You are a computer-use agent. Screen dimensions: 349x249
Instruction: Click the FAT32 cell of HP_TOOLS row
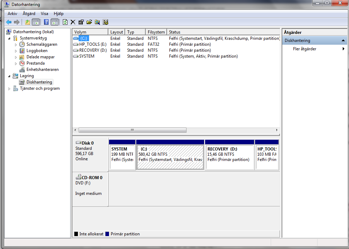tap(153, 44)
